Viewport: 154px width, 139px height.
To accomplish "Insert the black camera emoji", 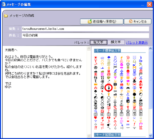I will click(x=115, y=84).
